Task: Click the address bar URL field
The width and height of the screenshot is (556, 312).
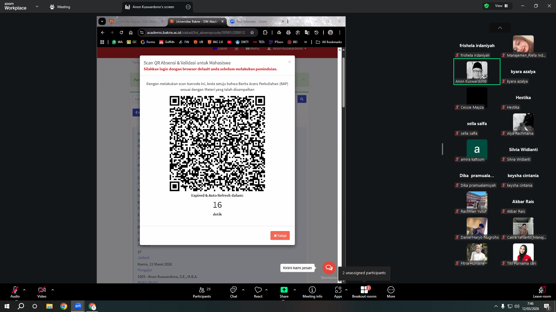Action: (x=196, y=33)
